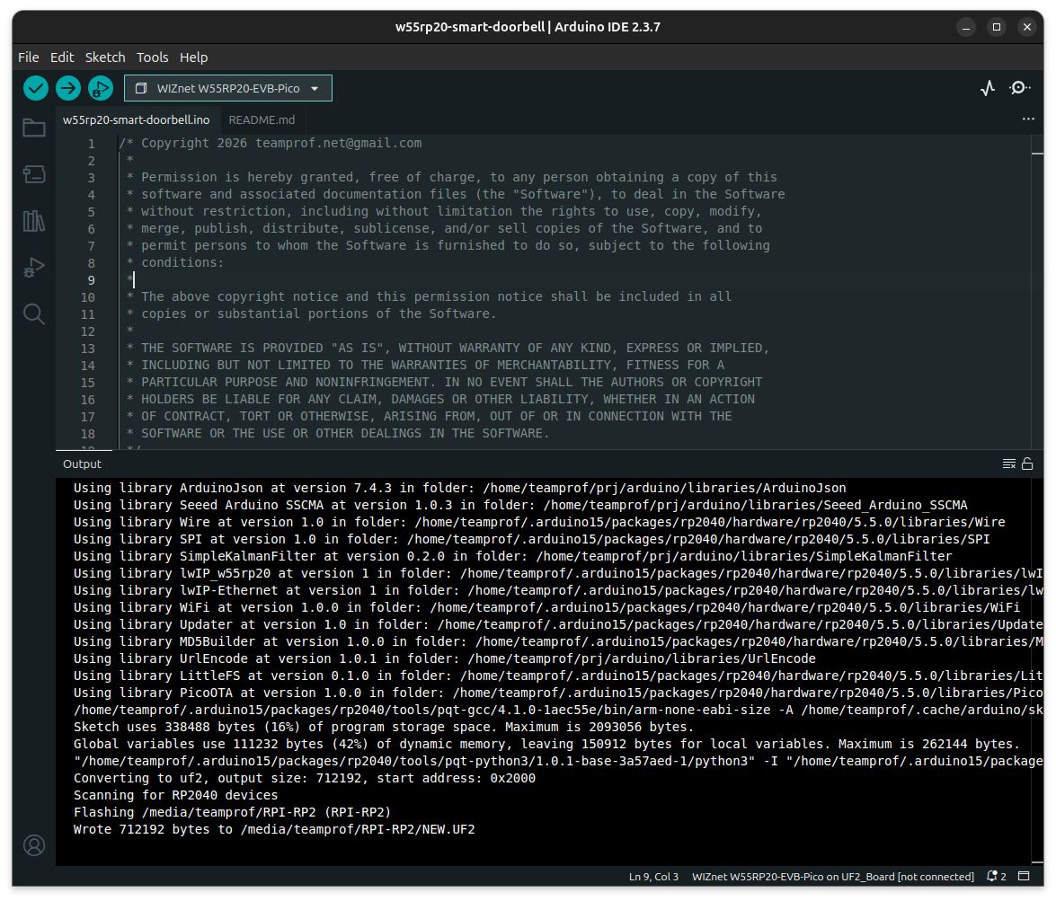1056x901 pixels.
Task: Click the Upload arrow button
Action: coord(68,88)
